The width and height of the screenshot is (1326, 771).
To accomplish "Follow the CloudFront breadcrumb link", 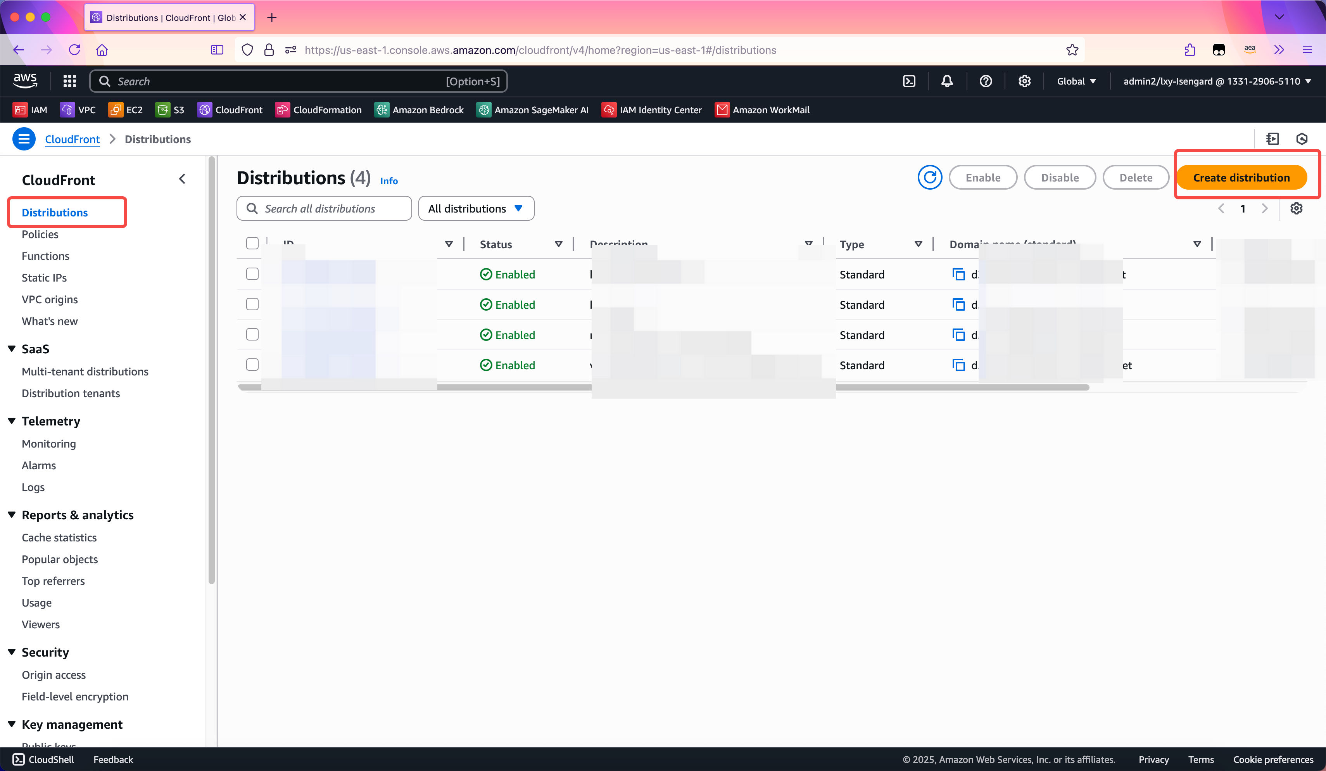I will pyautogui.click(x=72, y=139).
